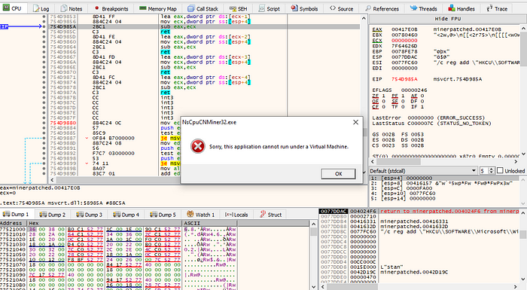Increase the argument count stepper
Viewport: 527px width, 290px height.
coord(491,169)
